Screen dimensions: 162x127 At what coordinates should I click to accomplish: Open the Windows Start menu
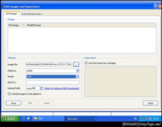coord(10,119)
